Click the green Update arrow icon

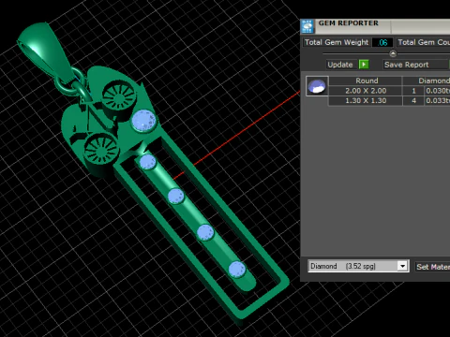(x=364, y=65)
